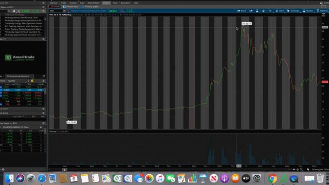Open the Patterns dropdown menu

point(322,11)
